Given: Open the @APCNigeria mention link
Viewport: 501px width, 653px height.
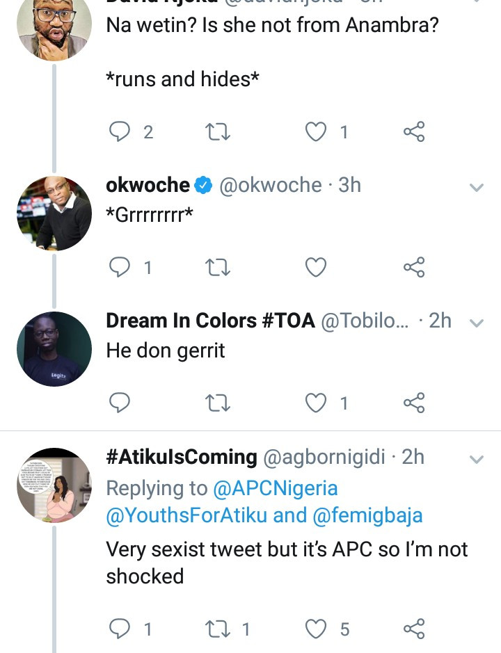Looking at the screenshot, I should [x=276, y=488].
